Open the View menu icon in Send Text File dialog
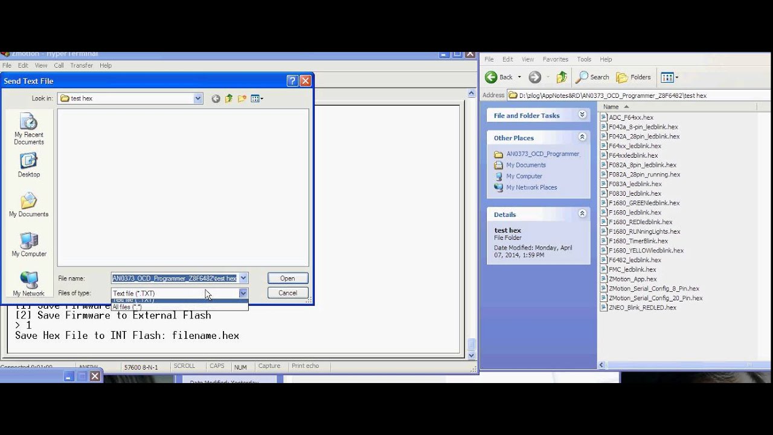 (257, 98)
